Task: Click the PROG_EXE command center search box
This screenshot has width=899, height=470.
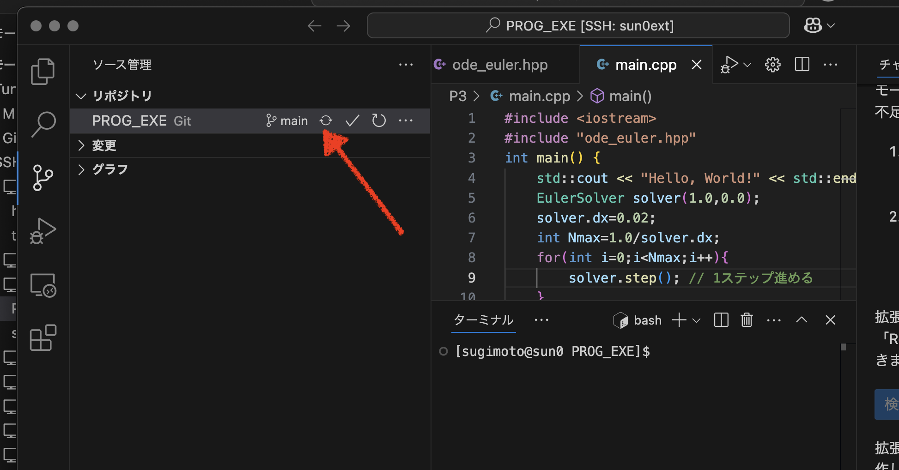Action: point(578,26)
